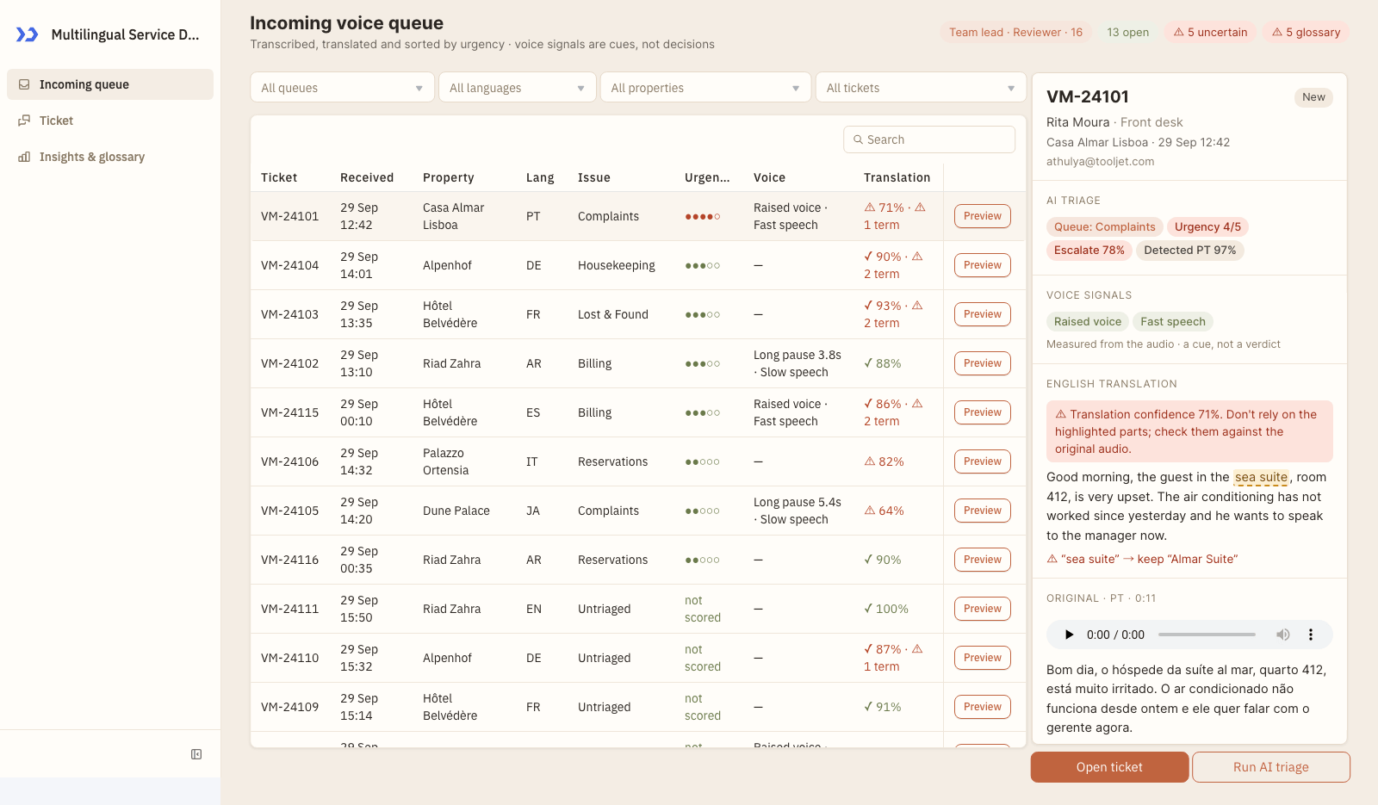The width and height of the screenshot is (1378, 805).
Task: Run AI triage on this ticket
Action: pos(1270,767)
